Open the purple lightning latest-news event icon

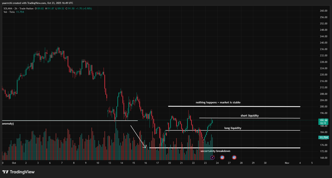pos(212,158)
